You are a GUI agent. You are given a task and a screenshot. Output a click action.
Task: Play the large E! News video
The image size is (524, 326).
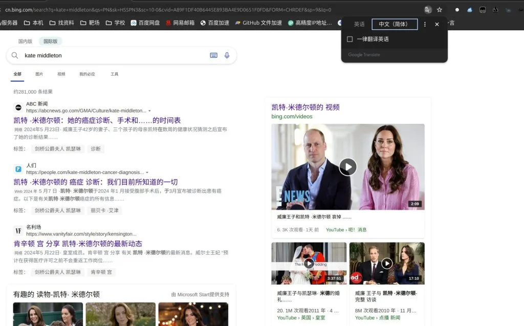[348, 167]
